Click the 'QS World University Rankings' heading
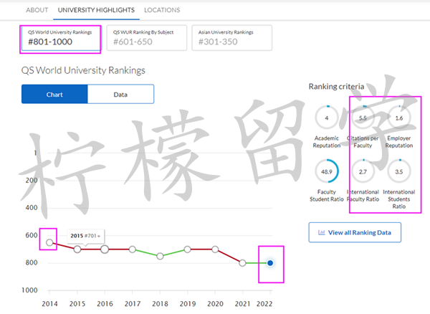The width and height of the screenshot is (430, 314). coord(83,70)
